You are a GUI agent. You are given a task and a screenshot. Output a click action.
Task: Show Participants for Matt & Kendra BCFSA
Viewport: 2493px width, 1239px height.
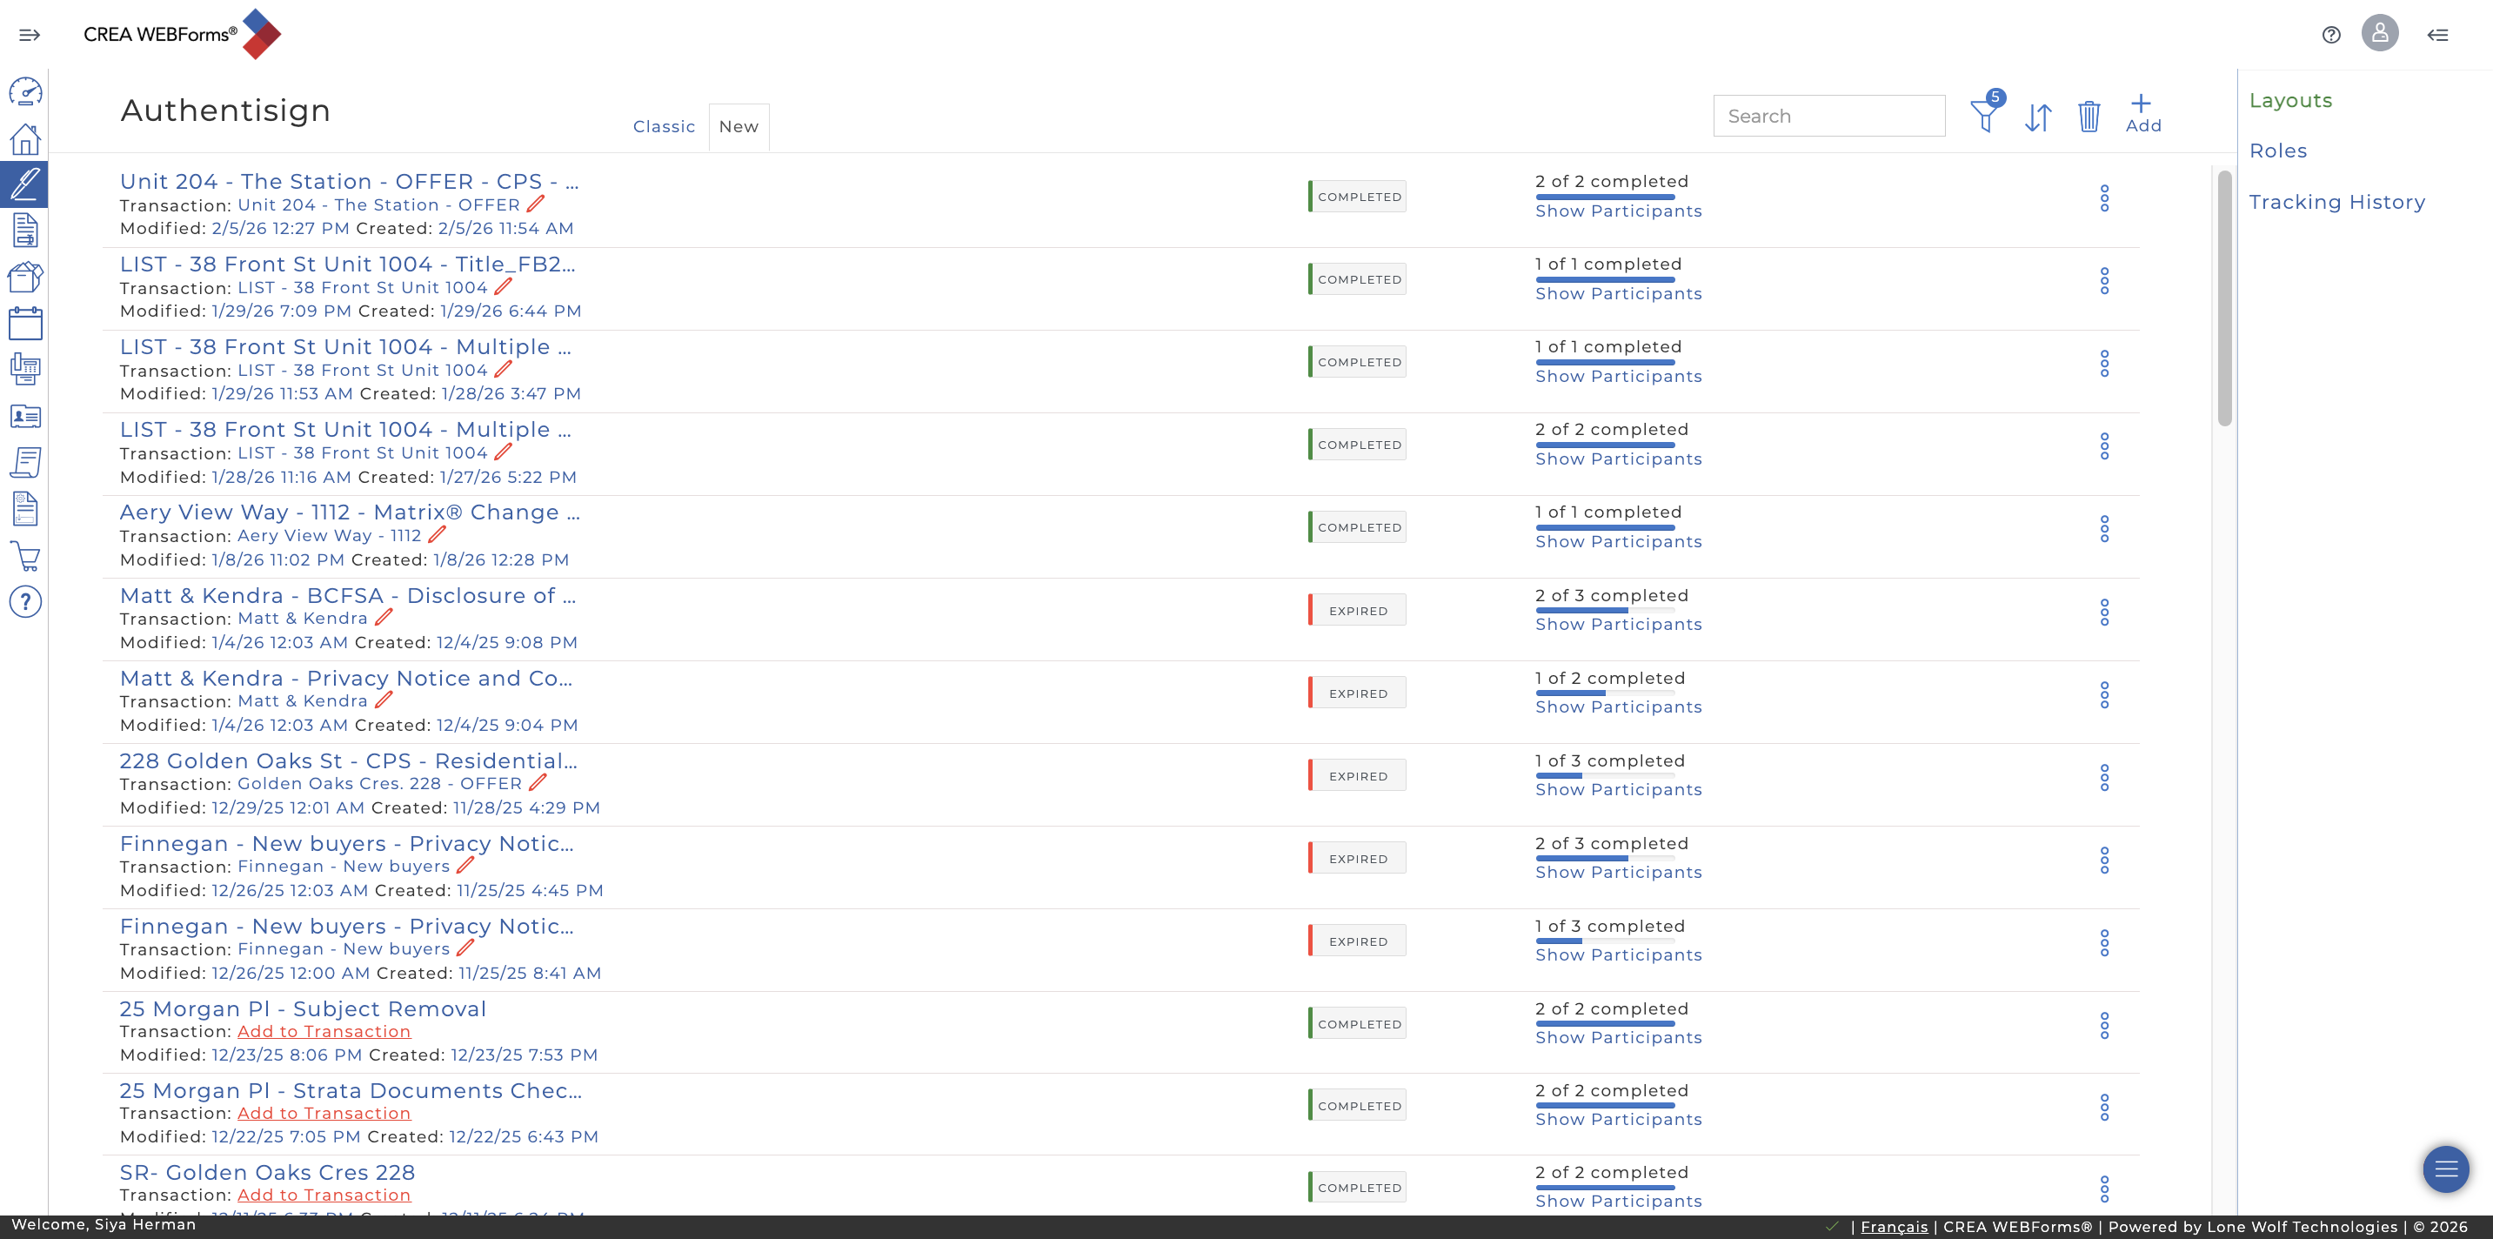1618,625
